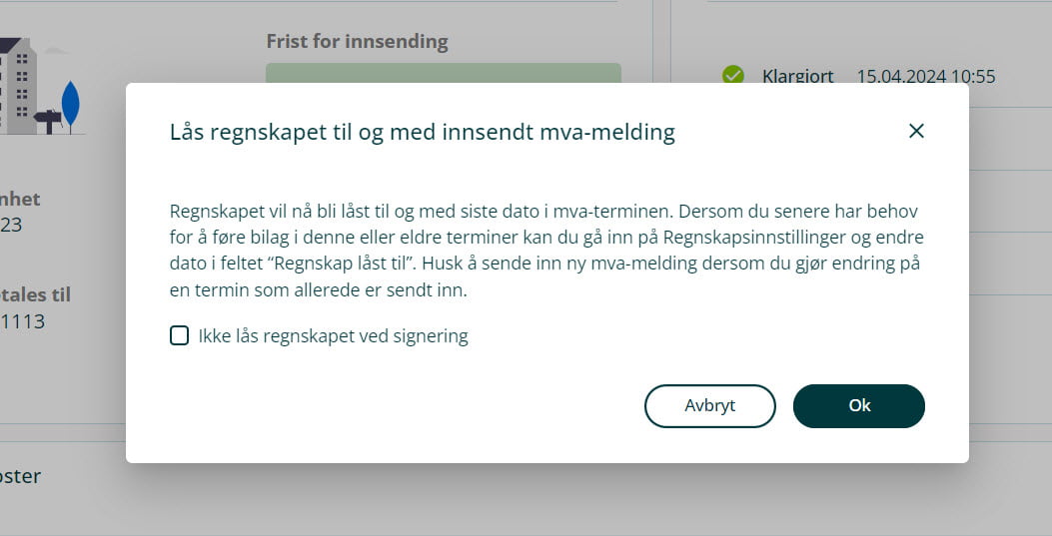Click the dialog title 'Lås regnskapet til og med innsendt mva-melding'
The image size is (1052, 536).
pos(422,132)
